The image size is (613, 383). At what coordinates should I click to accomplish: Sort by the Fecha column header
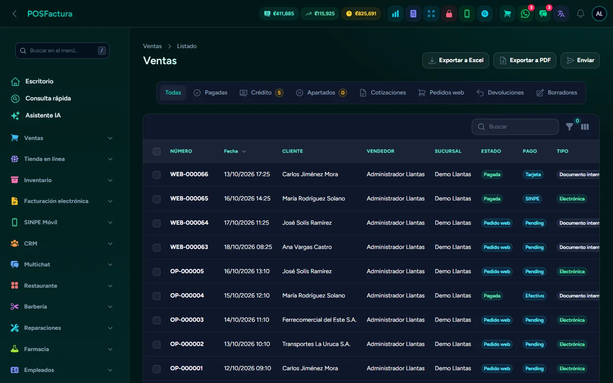click(235, 151)
